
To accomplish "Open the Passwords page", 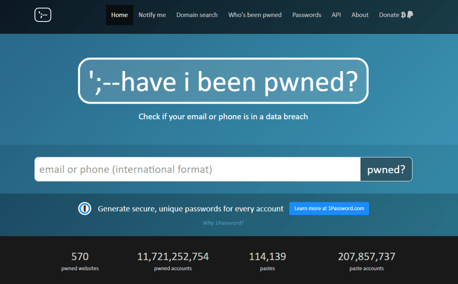I will (306, 15).
